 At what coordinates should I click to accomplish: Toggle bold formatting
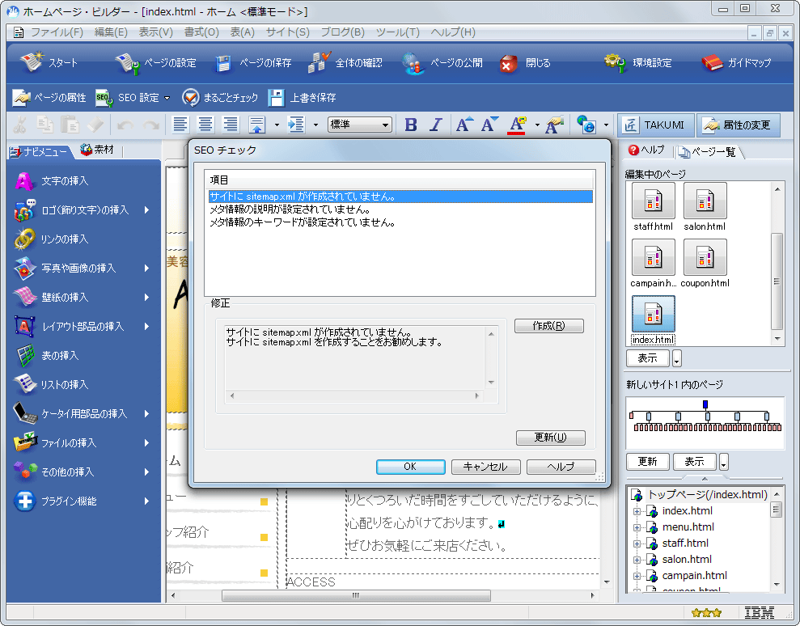click(411, 125)
